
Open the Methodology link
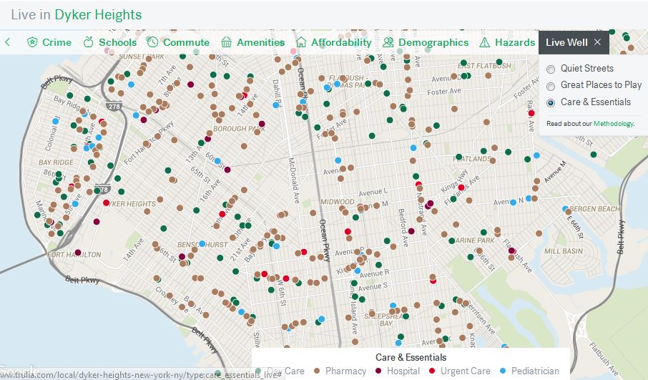[x=613, y=124]
